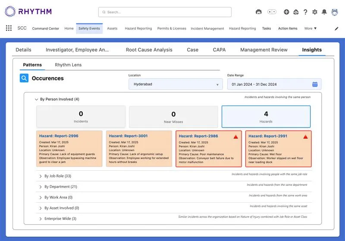
Task: Open Hazard: Report-2986 link
Action: point(198,136)
